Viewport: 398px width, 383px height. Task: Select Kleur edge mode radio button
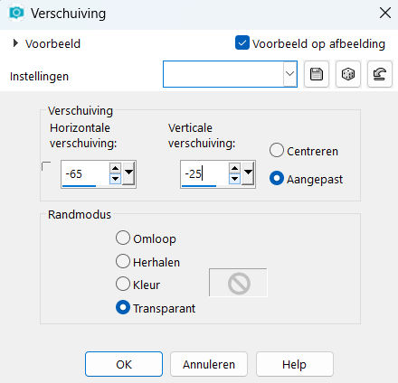pyautogui.click(x=123, y=284)
